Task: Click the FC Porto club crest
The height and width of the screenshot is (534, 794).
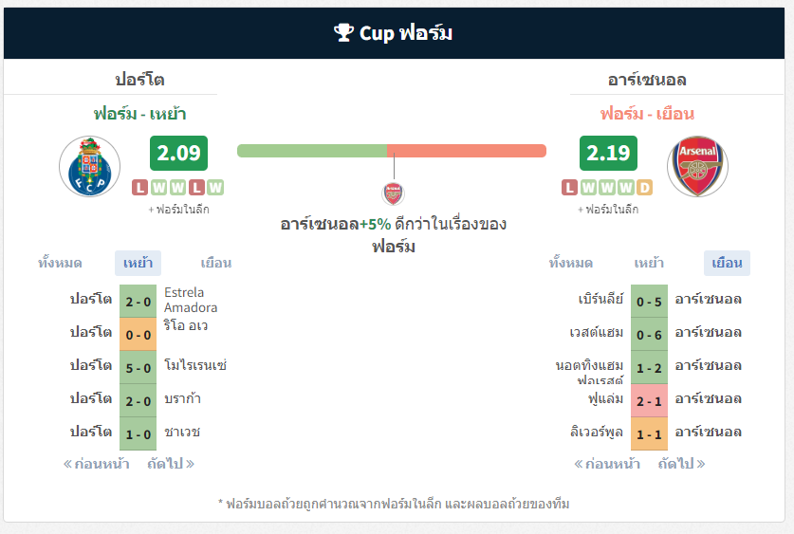Action: pos(89,166)
